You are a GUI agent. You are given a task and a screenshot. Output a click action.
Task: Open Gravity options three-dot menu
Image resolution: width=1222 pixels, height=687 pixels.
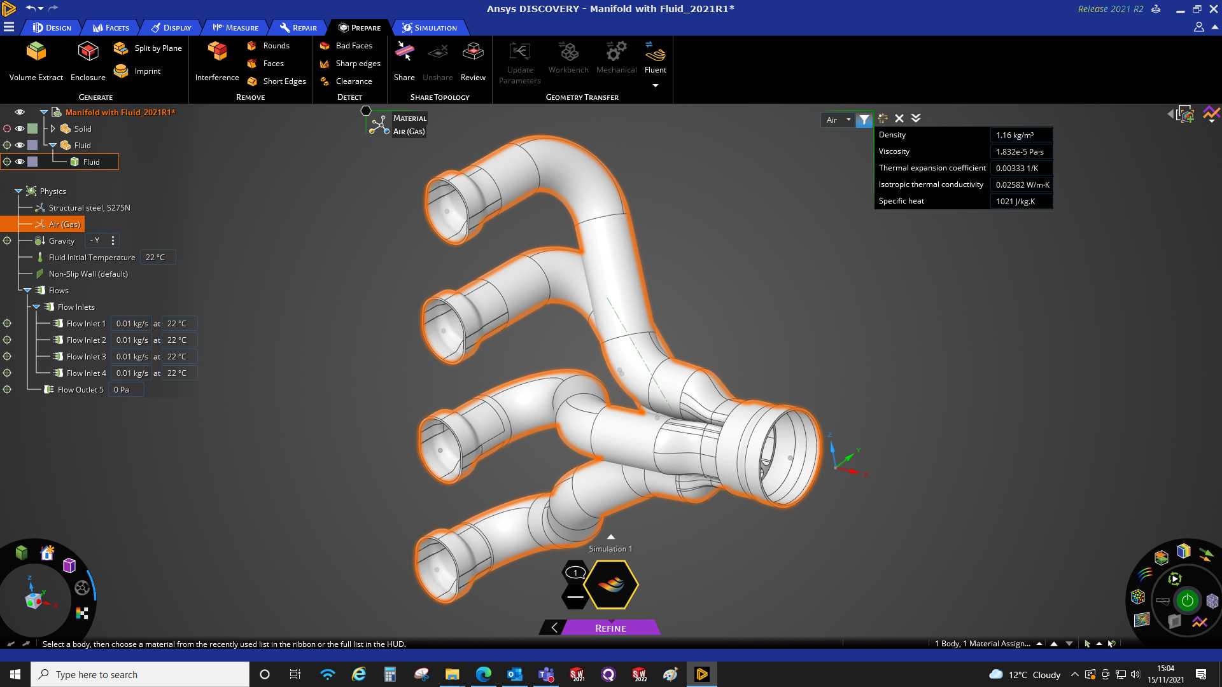113,240
